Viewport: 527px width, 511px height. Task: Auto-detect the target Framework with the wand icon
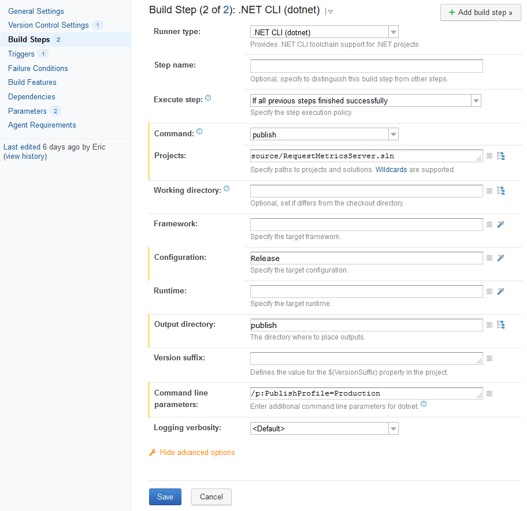pyautogui.click(x=501, y=224)
